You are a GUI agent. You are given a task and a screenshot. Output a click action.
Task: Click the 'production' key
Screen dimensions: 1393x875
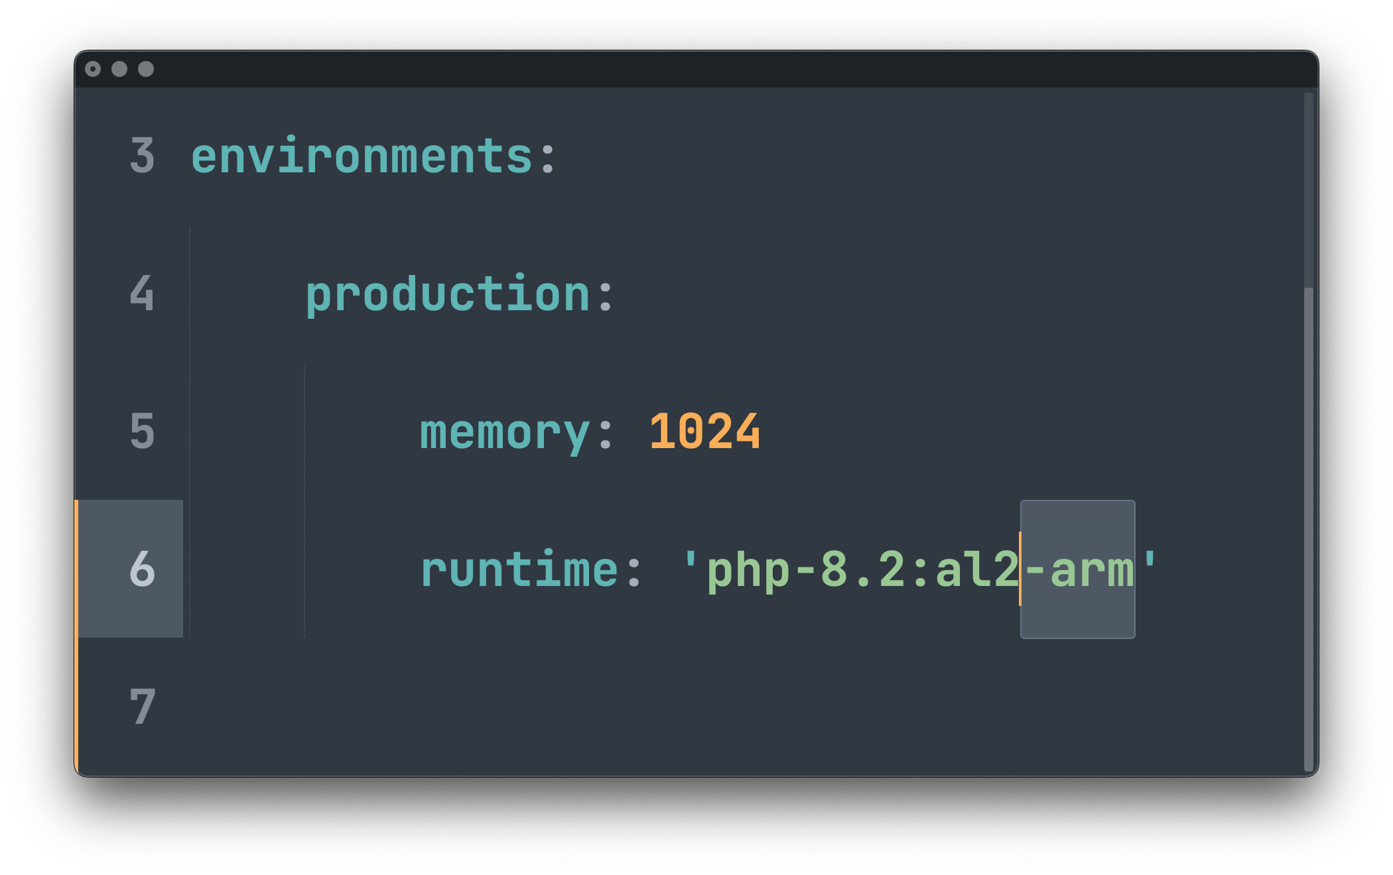[448, 295]
